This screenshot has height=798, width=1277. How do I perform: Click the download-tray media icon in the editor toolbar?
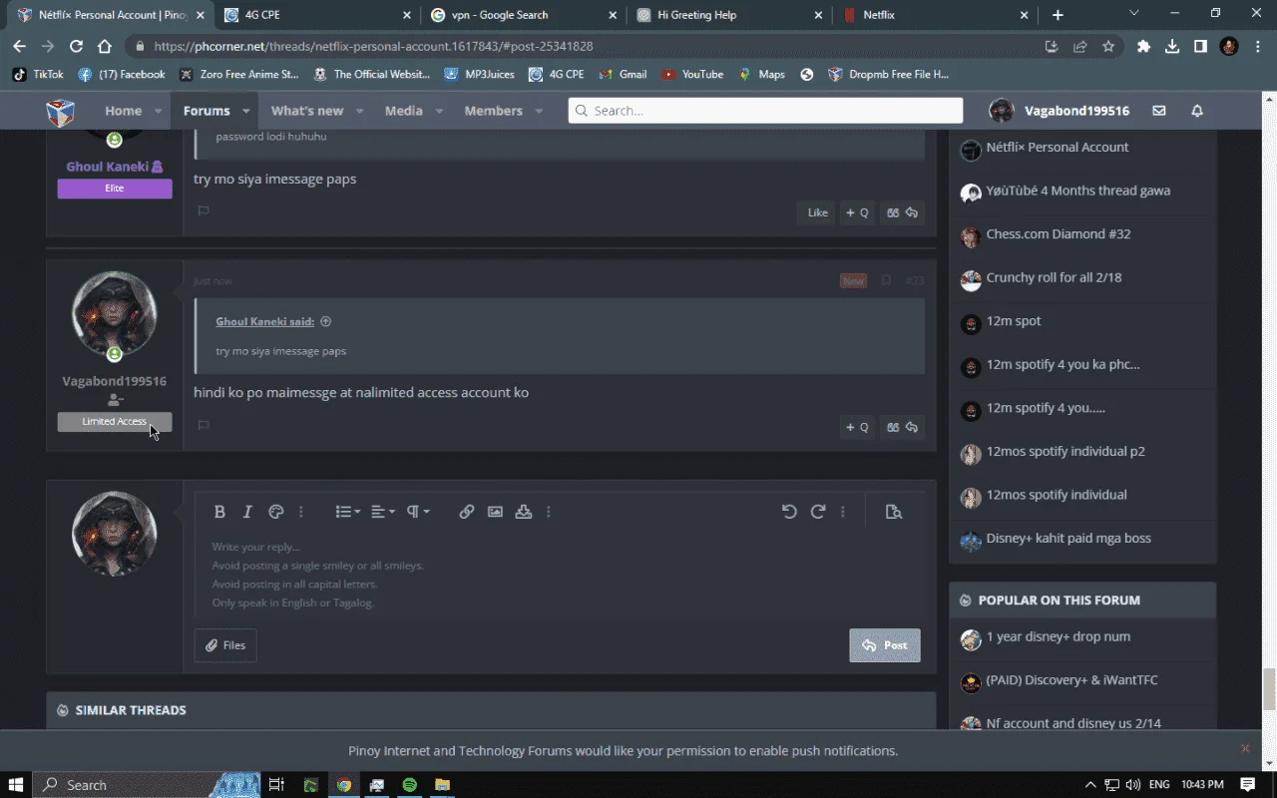[x=524, y=512]
